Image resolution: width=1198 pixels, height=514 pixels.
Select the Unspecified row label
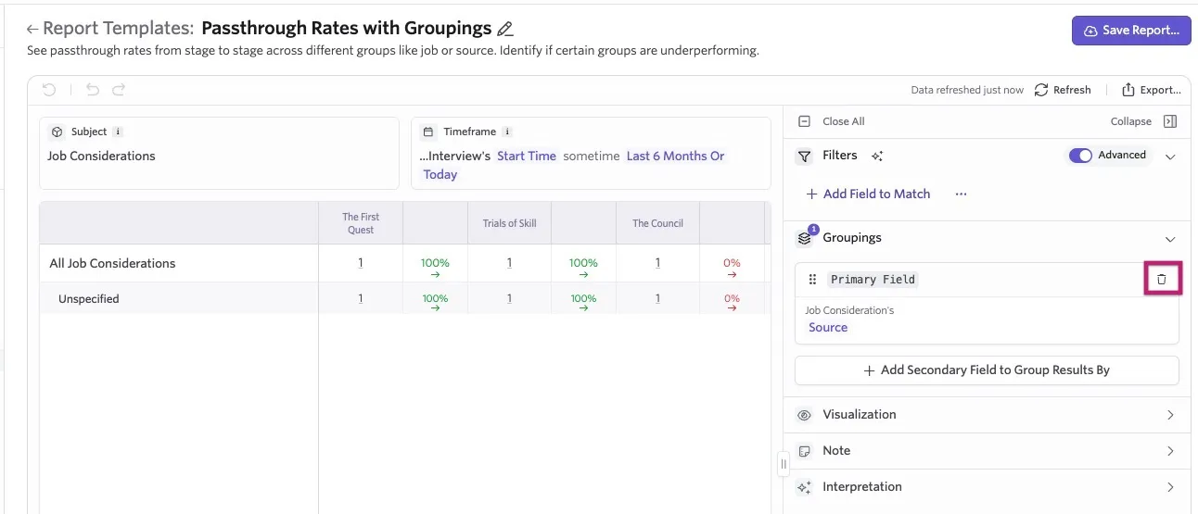tap(89, 299)
